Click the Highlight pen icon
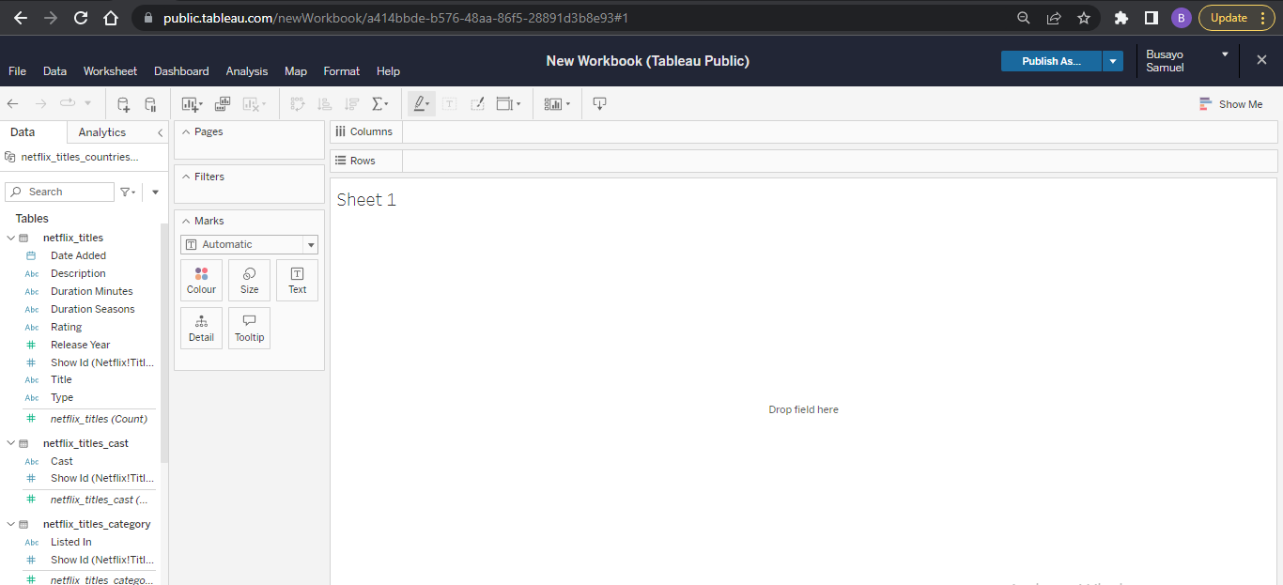Image resolution: width=1283 pixels, height=585 pixels. [x=420, y=104]
